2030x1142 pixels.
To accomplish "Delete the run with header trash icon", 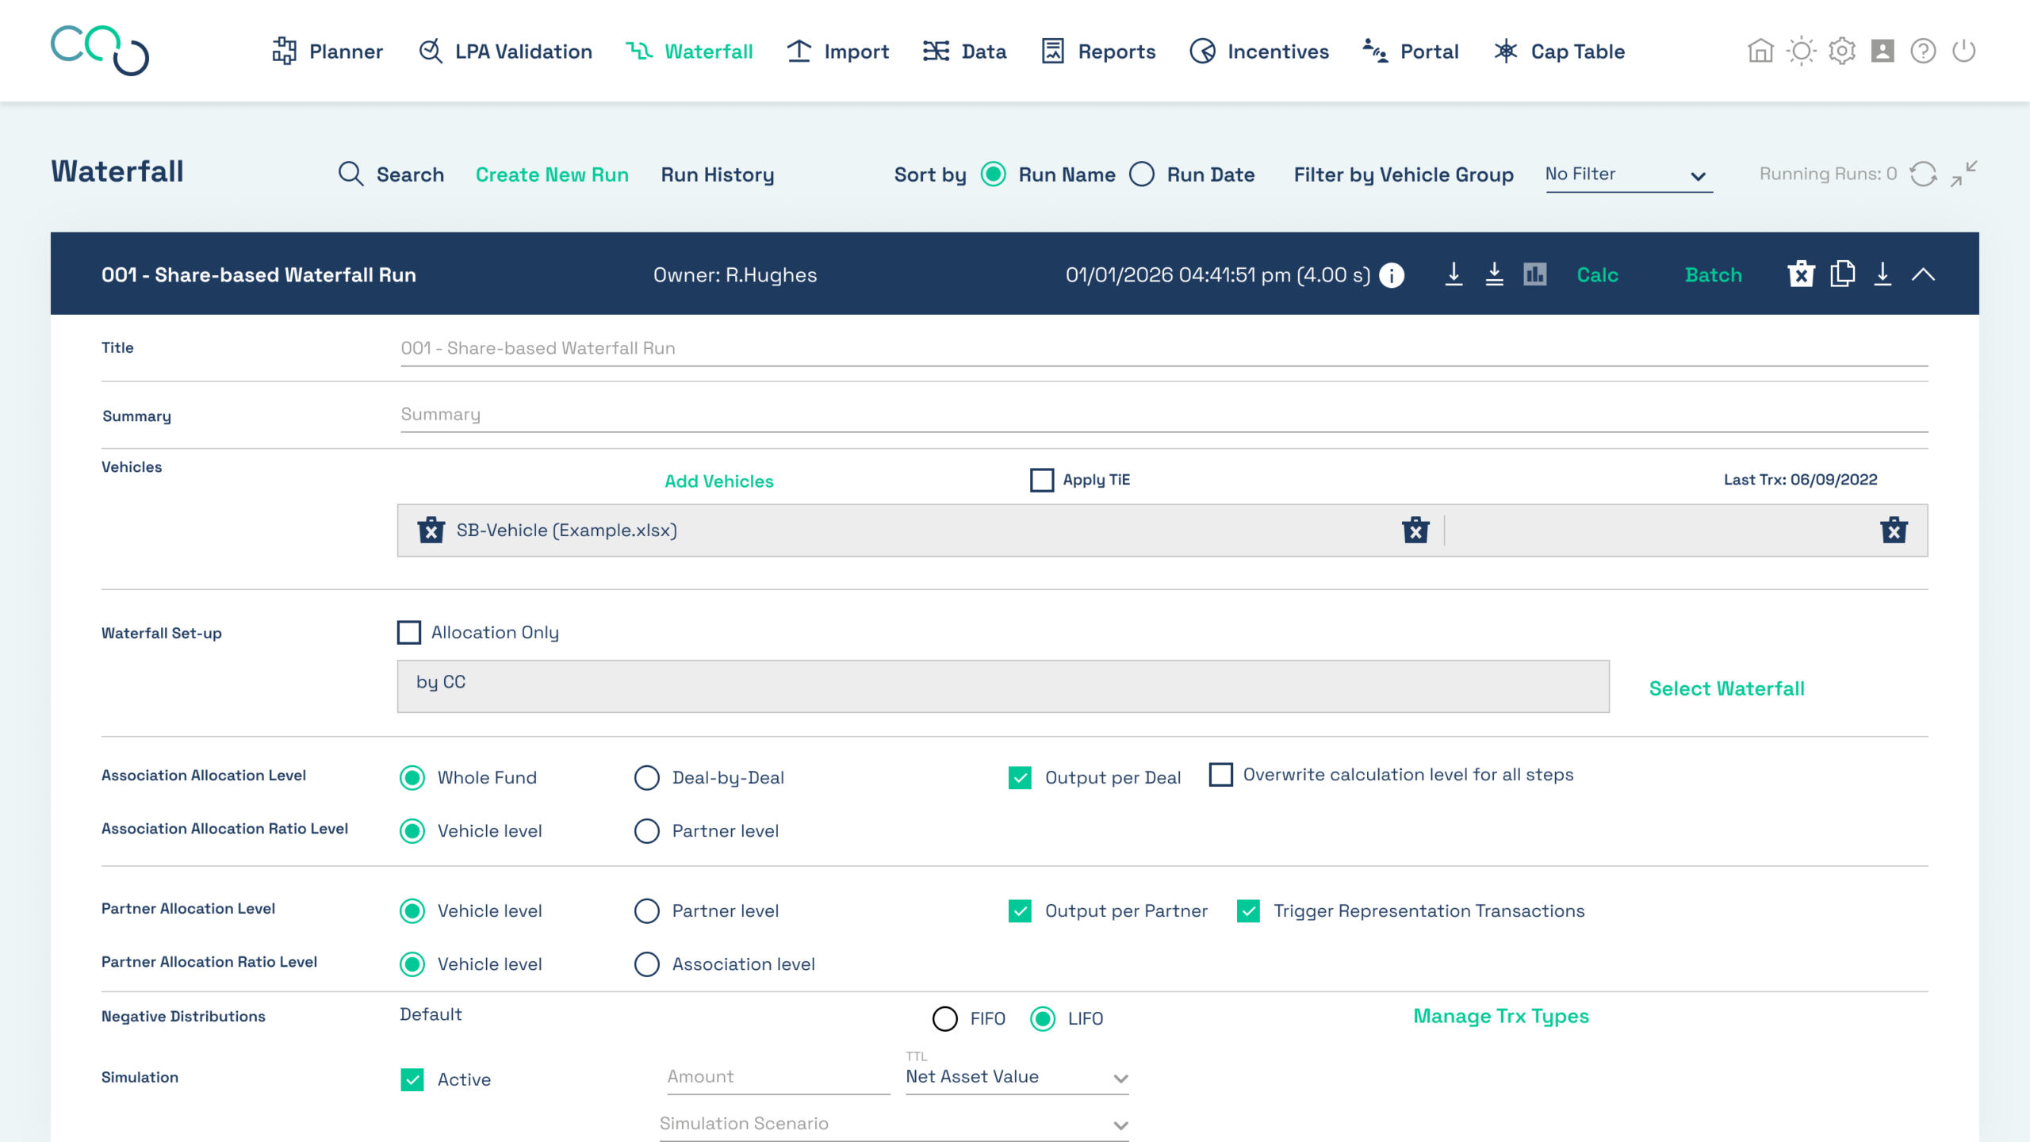I will click(x=1801, y=274).
